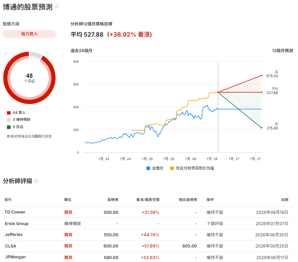Open the CLSA analyst row
This screenshot has width=298, height=262.
pyautogui.click(x=148, y=246)
